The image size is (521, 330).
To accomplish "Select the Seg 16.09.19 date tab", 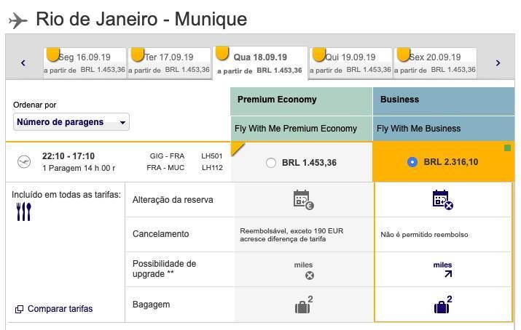I will coord(85,63).
